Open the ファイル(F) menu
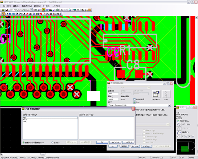This screenshot has height=159, width=198. pyautogui.click(x=7, y=6)
